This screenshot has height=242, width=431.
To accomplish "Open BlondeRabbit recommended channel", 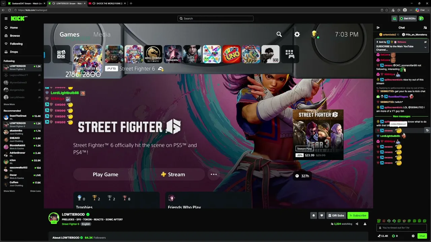I will [x=22, y=147].
